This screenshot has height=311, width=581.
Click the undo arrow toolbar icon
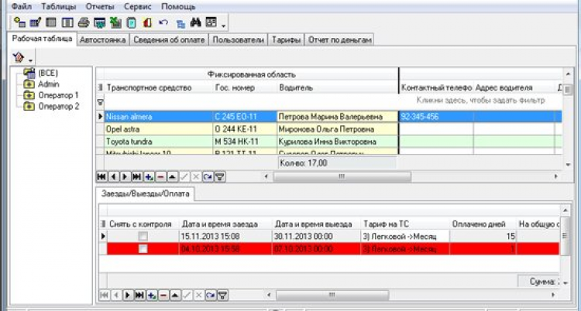coord(163,22)
